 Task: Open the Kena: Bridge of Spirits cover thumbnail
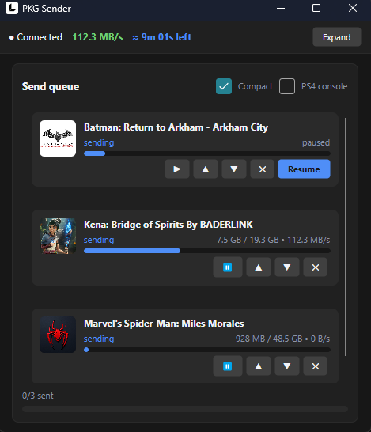(x=58, y=236)
